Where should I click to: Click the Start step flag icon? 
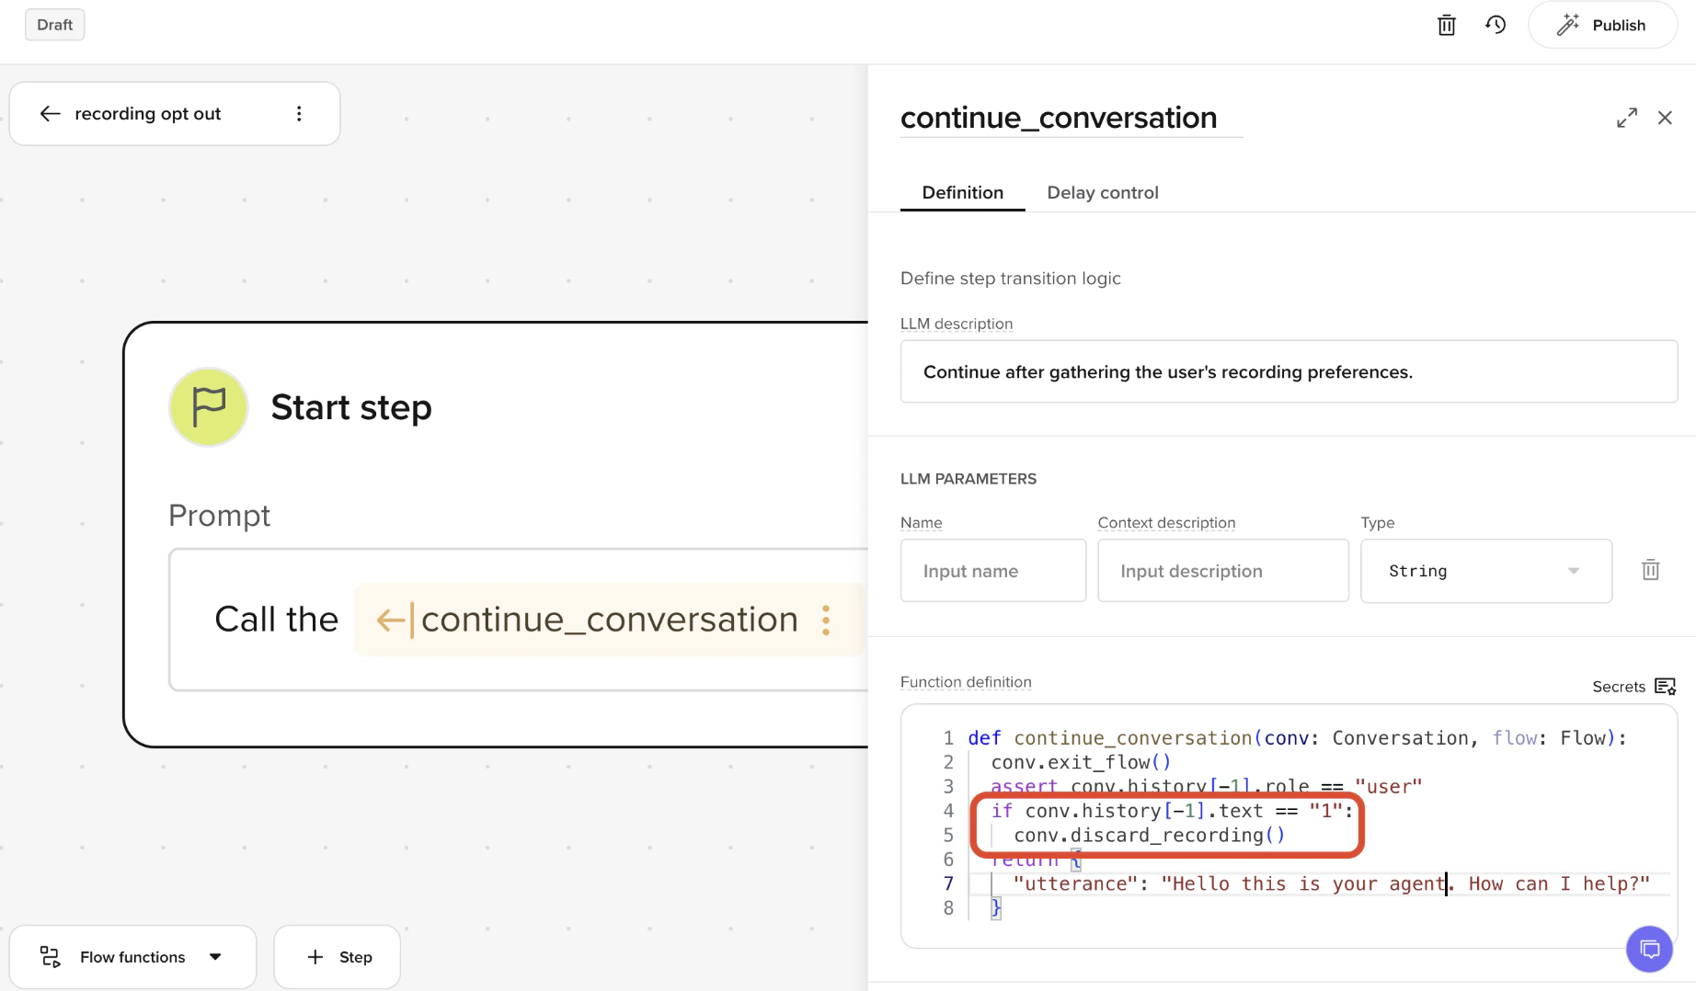tap(208, 407)
